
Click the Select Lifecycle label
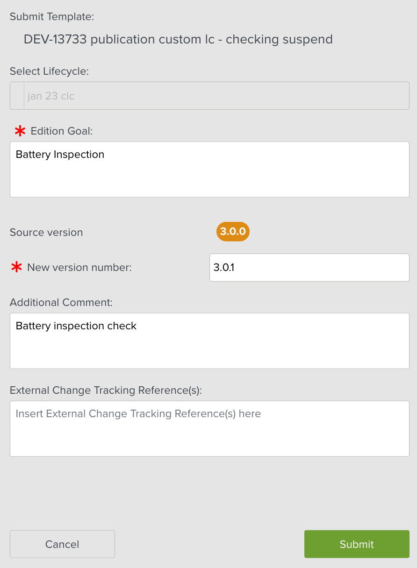pyautogui.click(x=50, y=71)
